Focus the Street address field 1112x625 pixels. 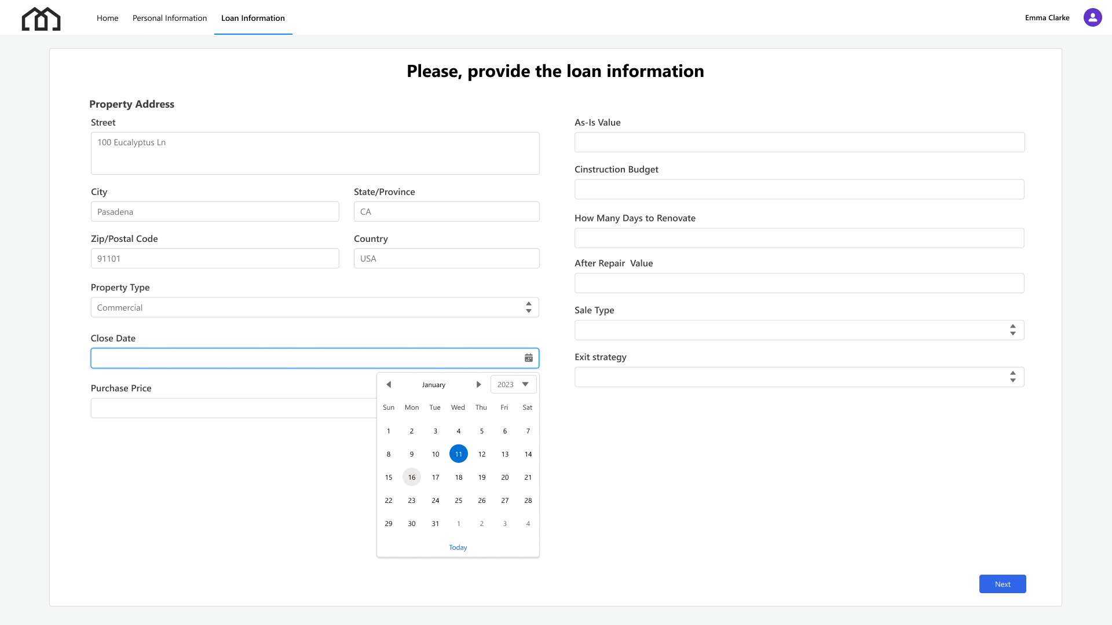[315, 153]
